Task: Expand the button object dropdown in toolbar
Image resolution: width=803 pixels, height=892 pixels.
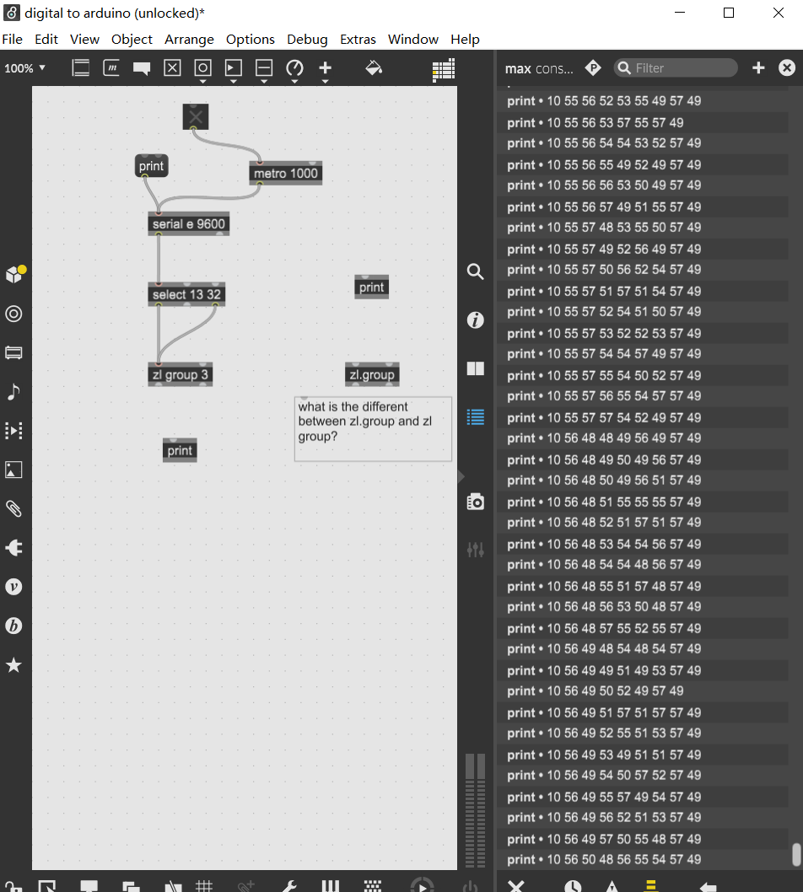Action: 202,82
